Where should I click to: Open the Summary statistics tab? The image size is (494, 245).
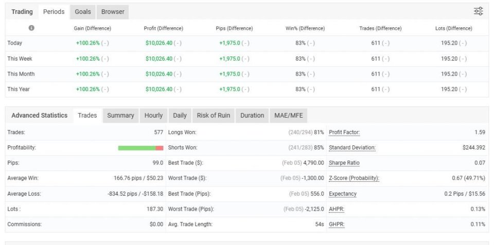(x=120, y=116)
